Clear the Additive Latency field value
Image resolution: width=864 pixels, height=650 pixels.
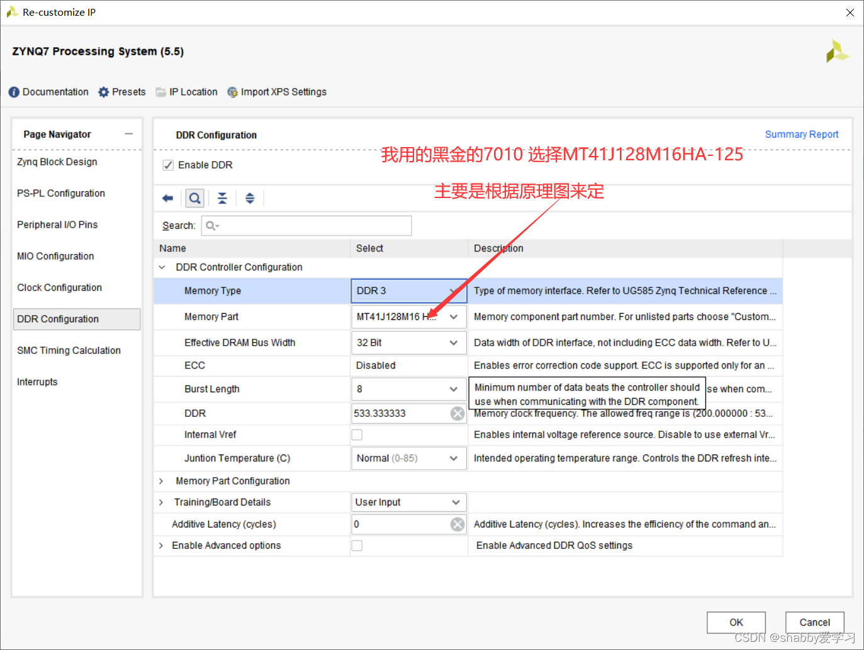[x=457, y=524]
